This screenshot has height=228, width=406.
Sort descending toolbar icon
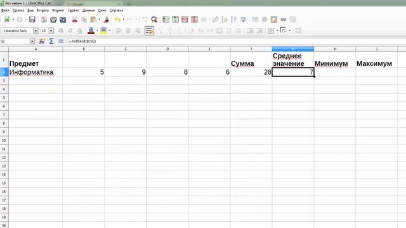234,20
